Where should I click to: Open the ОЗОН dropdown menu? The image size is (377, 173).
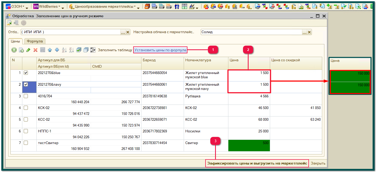[17, 6]
